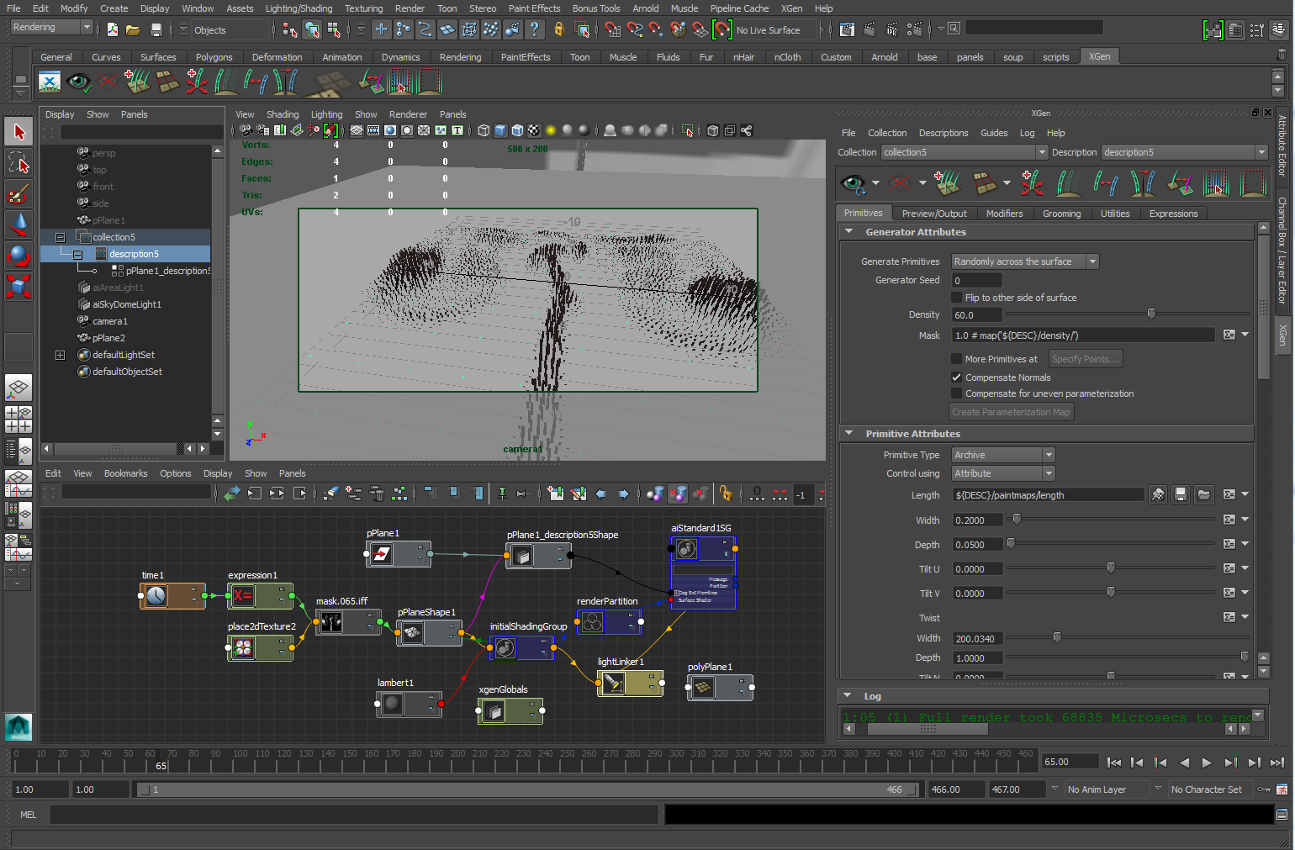
Task: Click the folder browse icon beside Length field
Action: point(1203,495)
